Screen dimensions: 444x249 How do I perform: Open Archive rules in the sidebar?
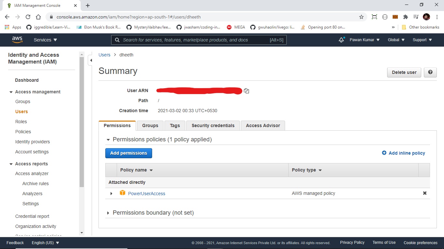tap(35, 184)
